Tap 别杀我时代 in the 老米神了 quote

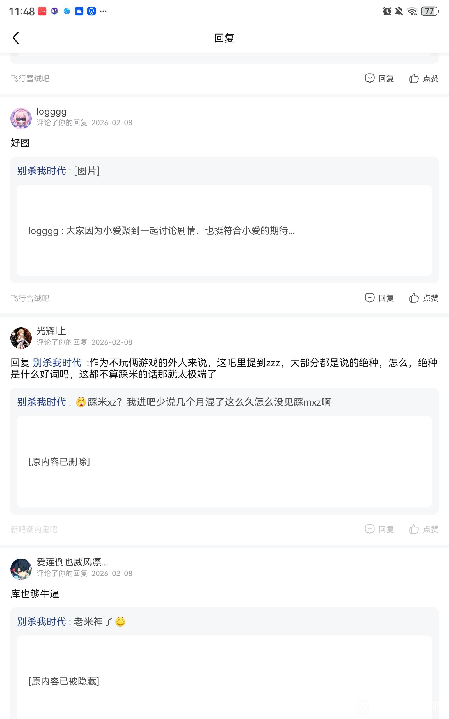[42, 622]
